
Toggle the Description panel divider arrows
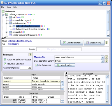click(66, 74)
